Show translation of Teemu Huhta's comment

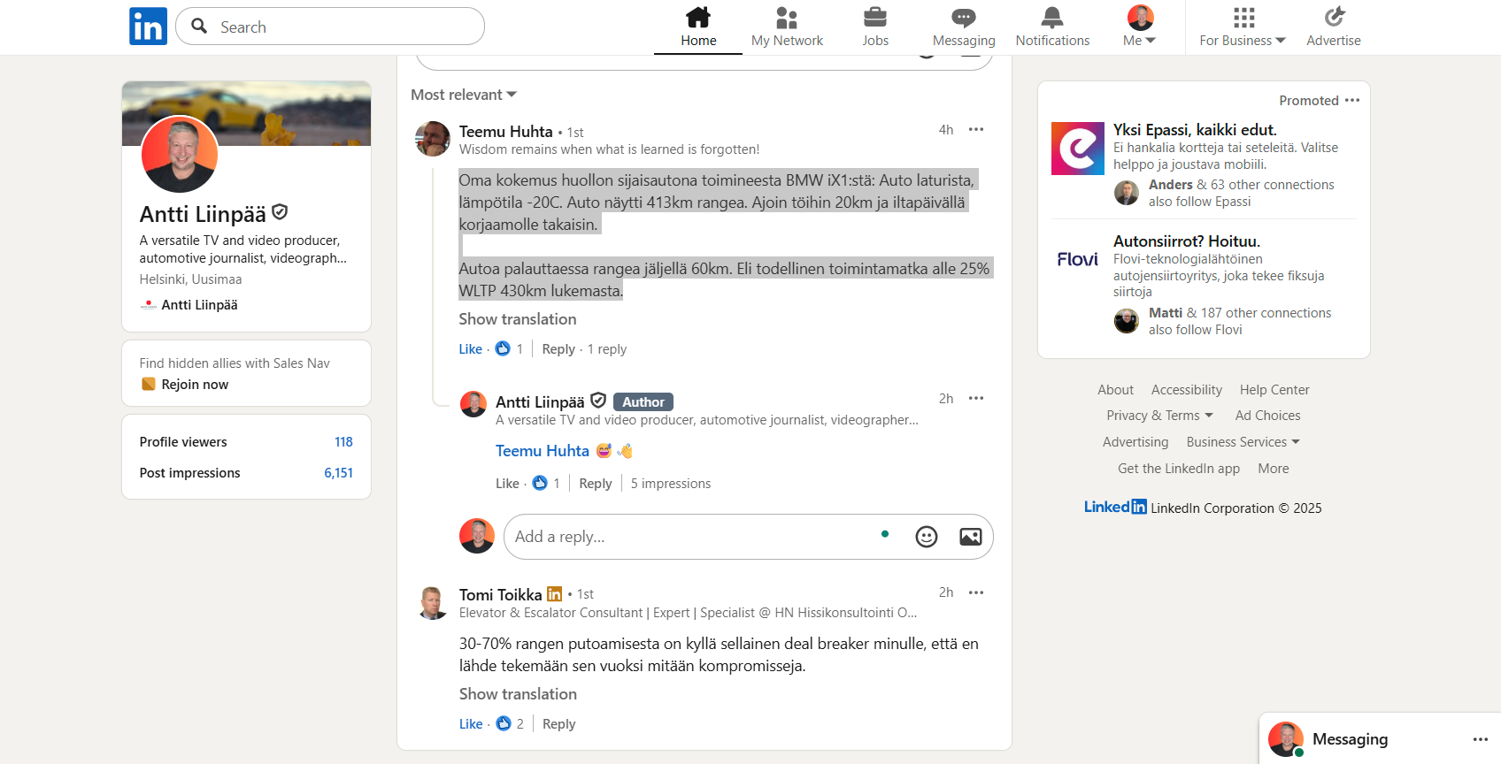(x=518, y=319)
